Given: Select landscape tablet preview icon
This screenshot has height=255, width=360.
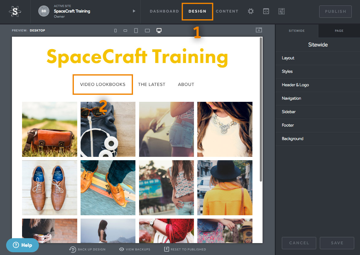Looking at the screenshot, I should [147, 31].
